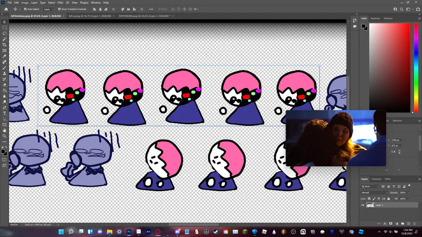Open Color panel menu
The image size is (422, 237).
pos(419,19)
